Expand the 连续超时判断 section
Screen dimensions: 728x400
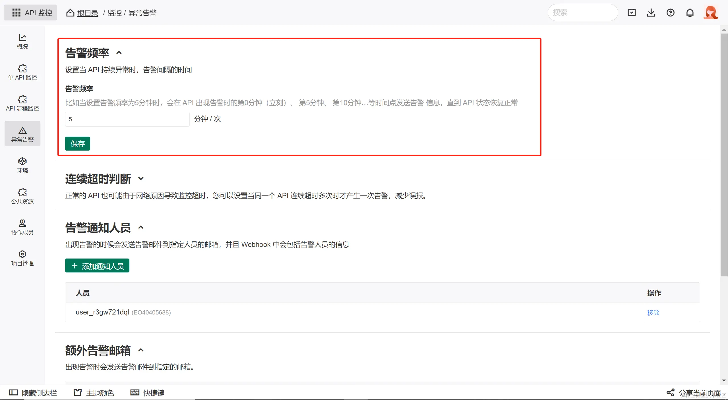(141, 179)
